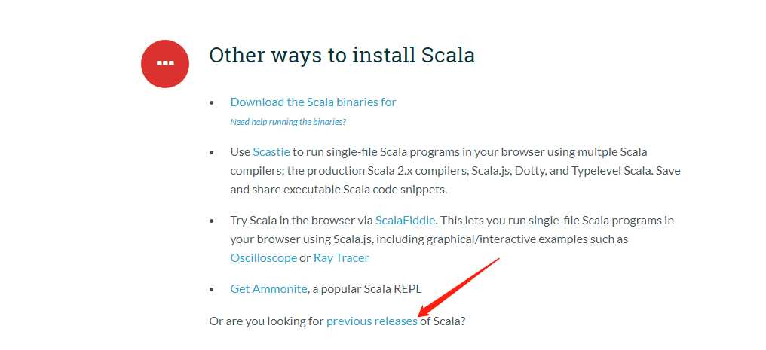Click the bullet beside the Ammonite item
Screen dimensions: 766x350
[212, 289]
